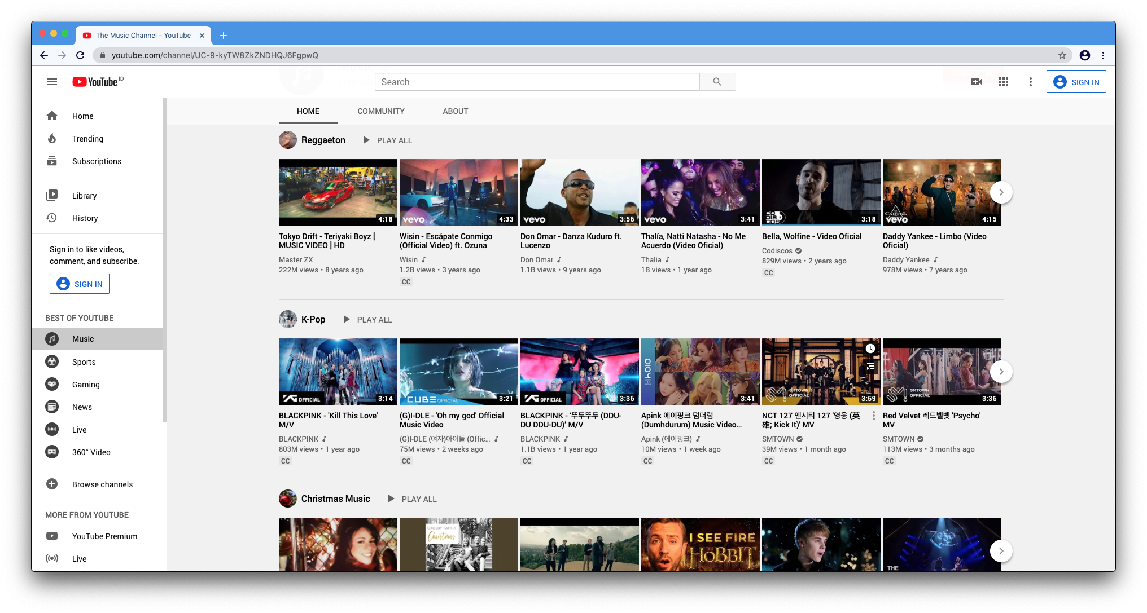
Task: Open Daddy Yankee Limbo thumbnail
Action: pos(942,192)
